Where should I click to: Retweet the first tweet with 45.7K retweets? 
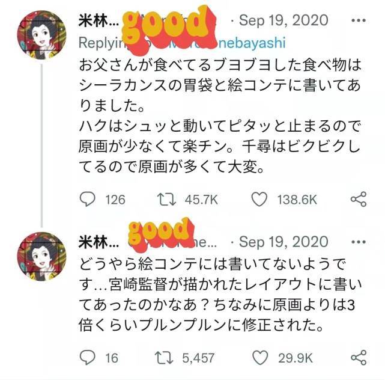pyautogui.click(x=166, y=200)
